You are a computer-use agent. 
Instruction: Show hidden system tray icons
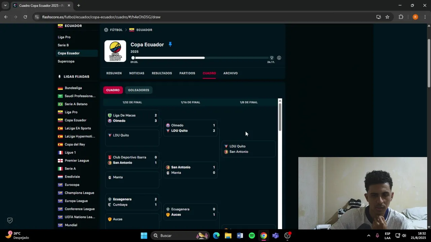pyautogui.click(x=368, y=236)
